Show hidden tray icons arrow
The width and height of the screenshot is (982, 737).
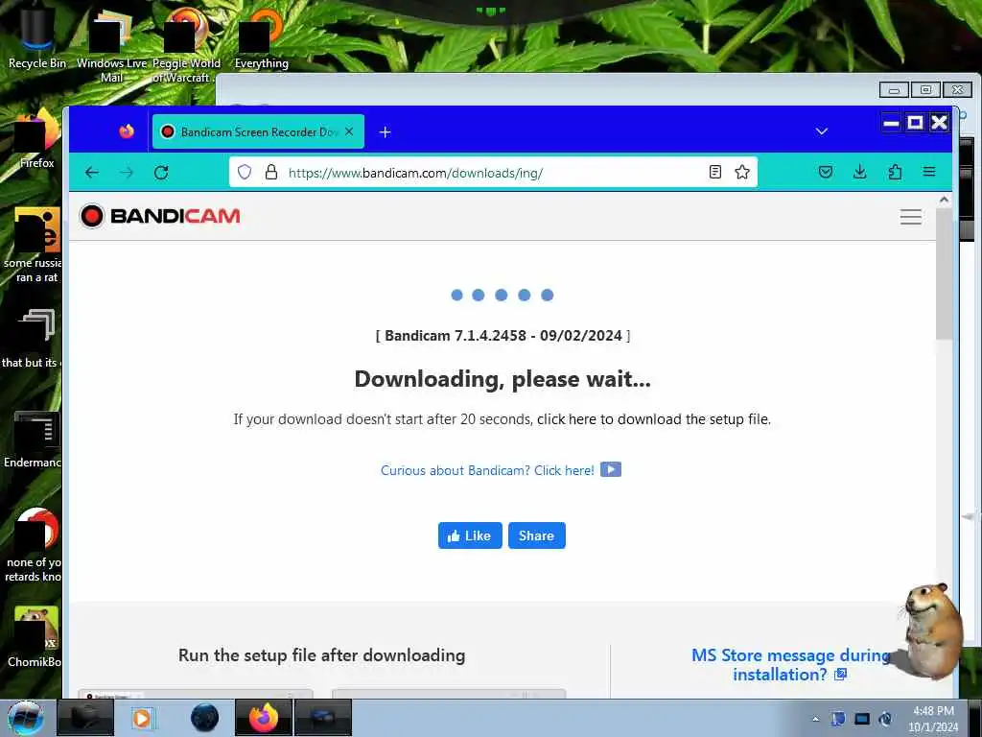(815, 719)
